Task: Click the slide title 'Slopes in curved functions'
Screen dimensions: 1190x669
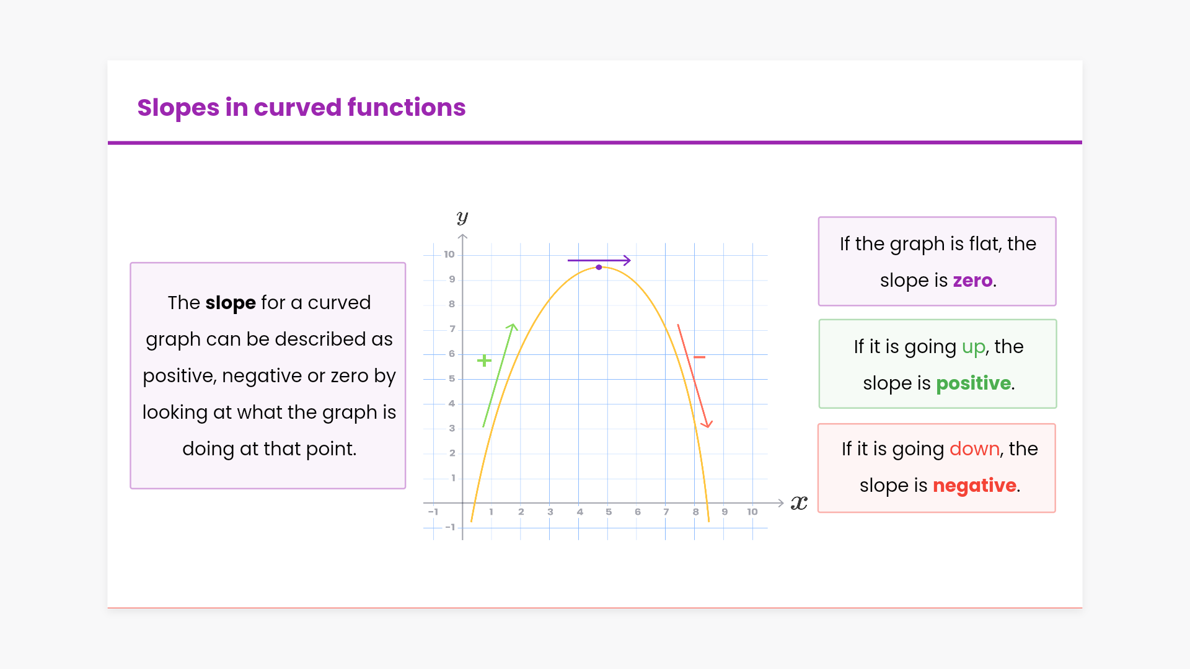Action: tap(301, 107)
